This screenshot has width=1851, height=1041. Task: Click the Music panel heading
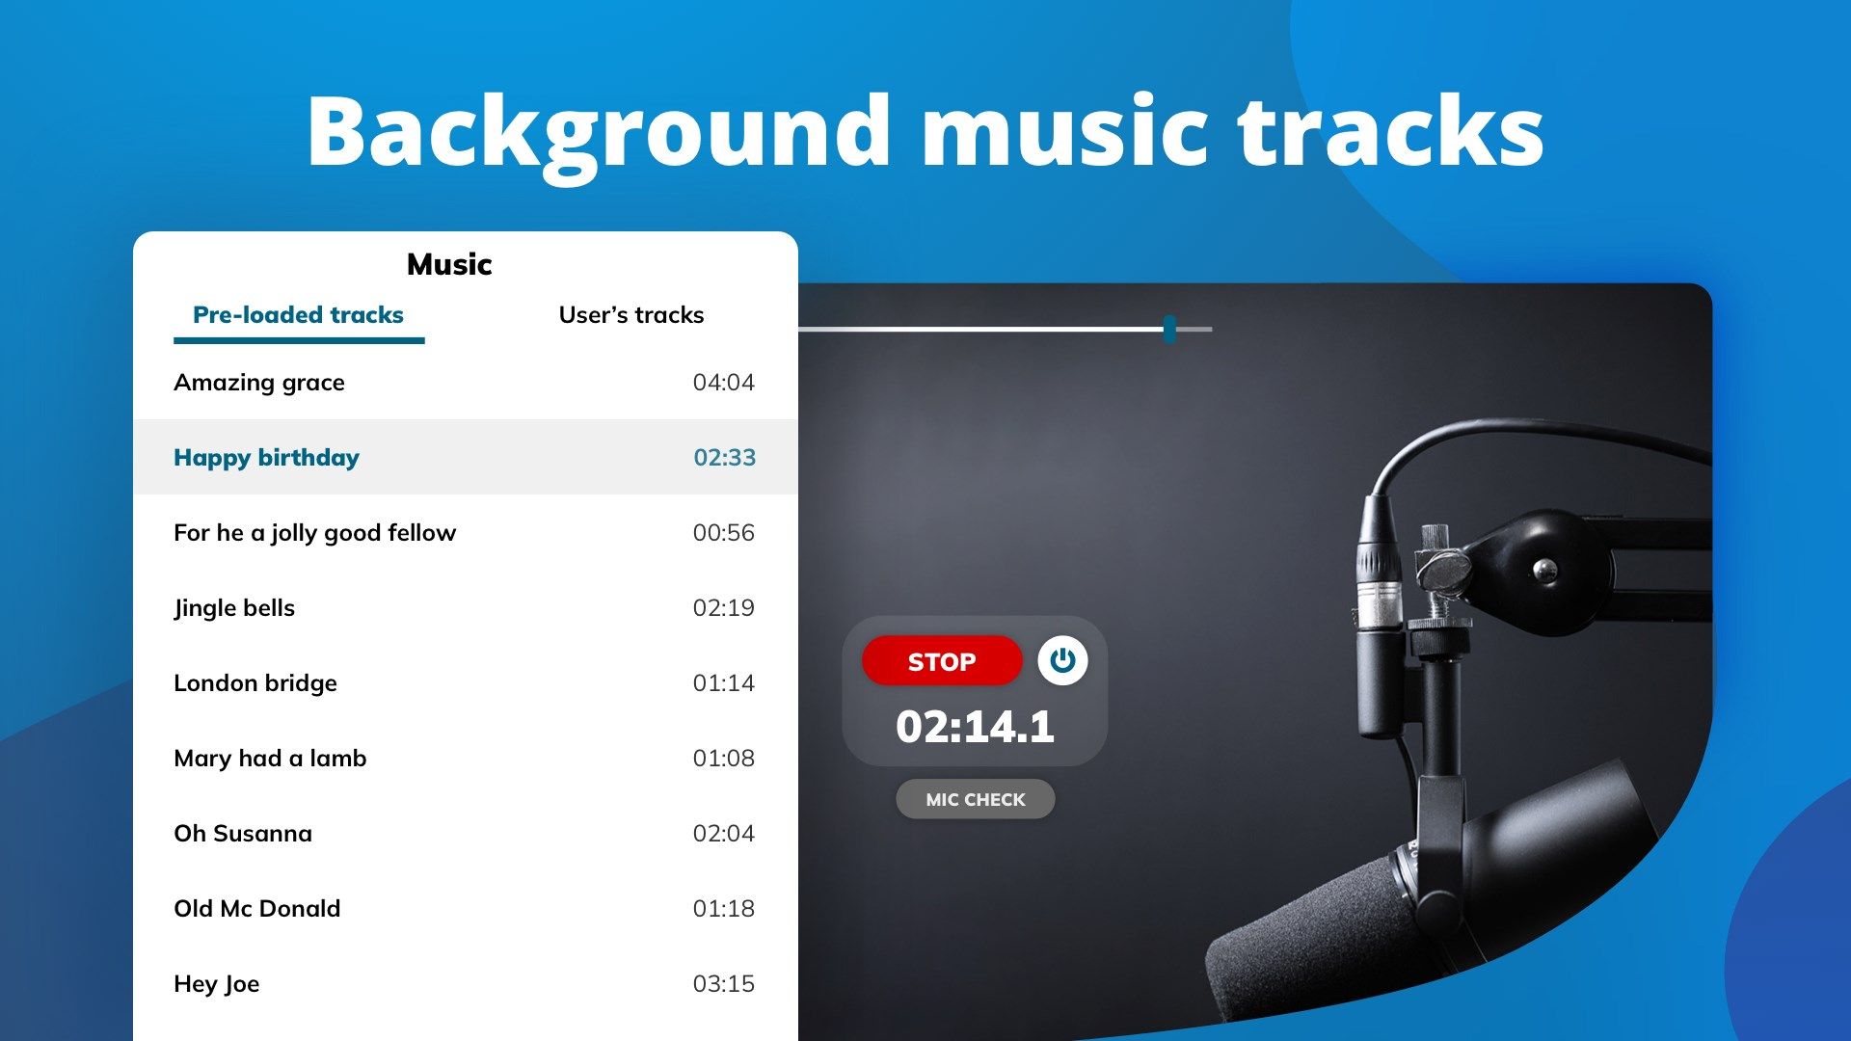click(449, 264)
